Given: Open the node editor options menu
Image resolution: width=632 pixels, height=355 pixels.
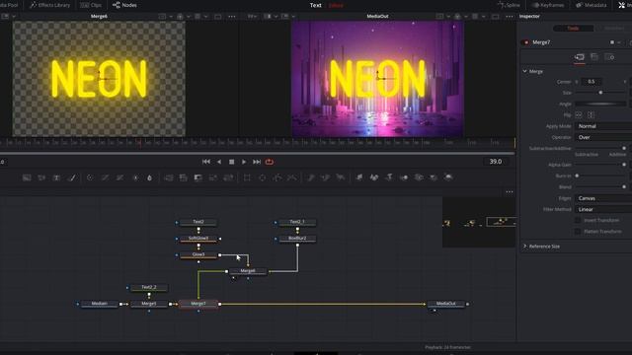Looking at the screenshot, I should [x=510, y=192].
